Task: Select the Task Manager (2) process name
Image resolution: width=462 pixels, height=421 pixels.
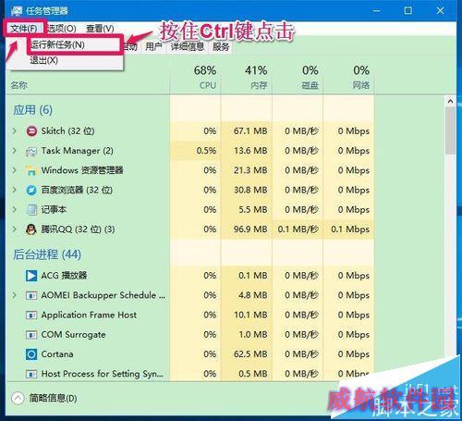Action: pos(77,151)
